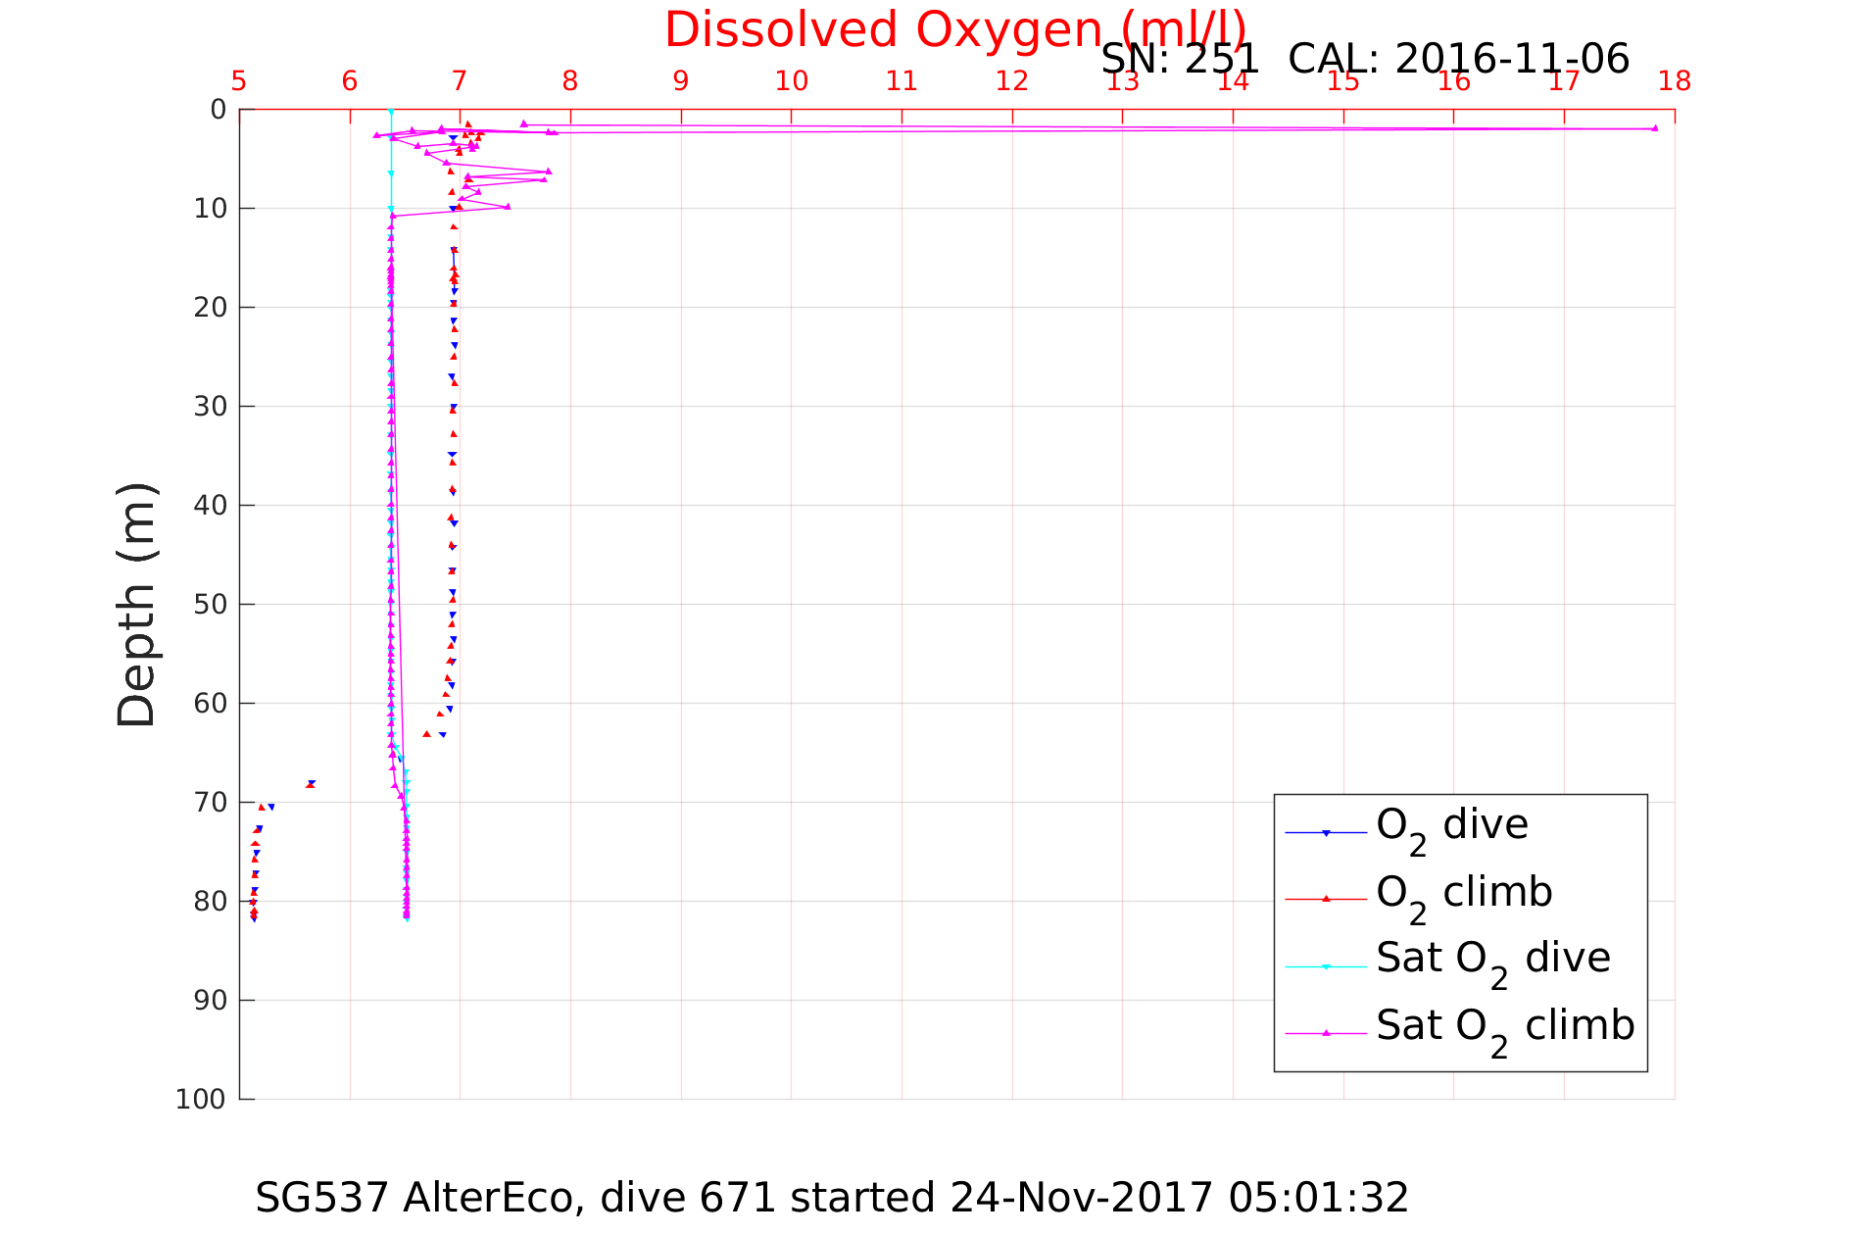The height and width of the screenshot is (1235, 1852).
Task: Click depth tick label 10
Action: tap(211, 209)
